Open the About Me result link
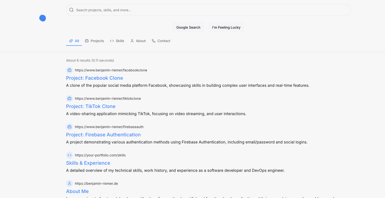This screenshot has height=198, width=385. click(77, 191)
